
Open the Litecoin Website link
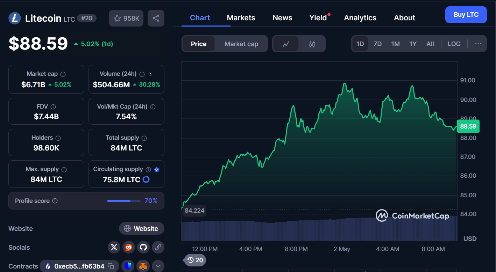tap(142, 229)
